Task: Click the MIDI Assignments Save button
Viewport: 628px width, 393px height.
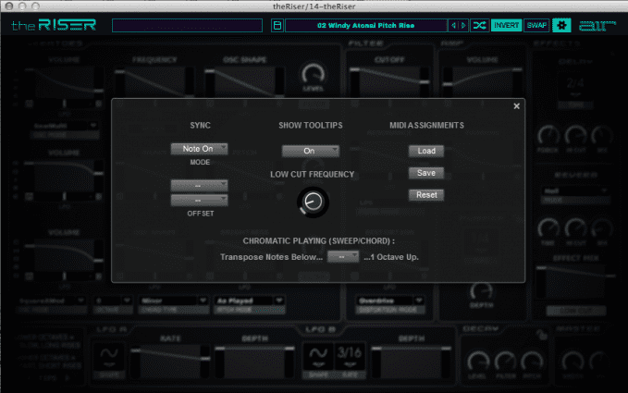Action: 426,173
